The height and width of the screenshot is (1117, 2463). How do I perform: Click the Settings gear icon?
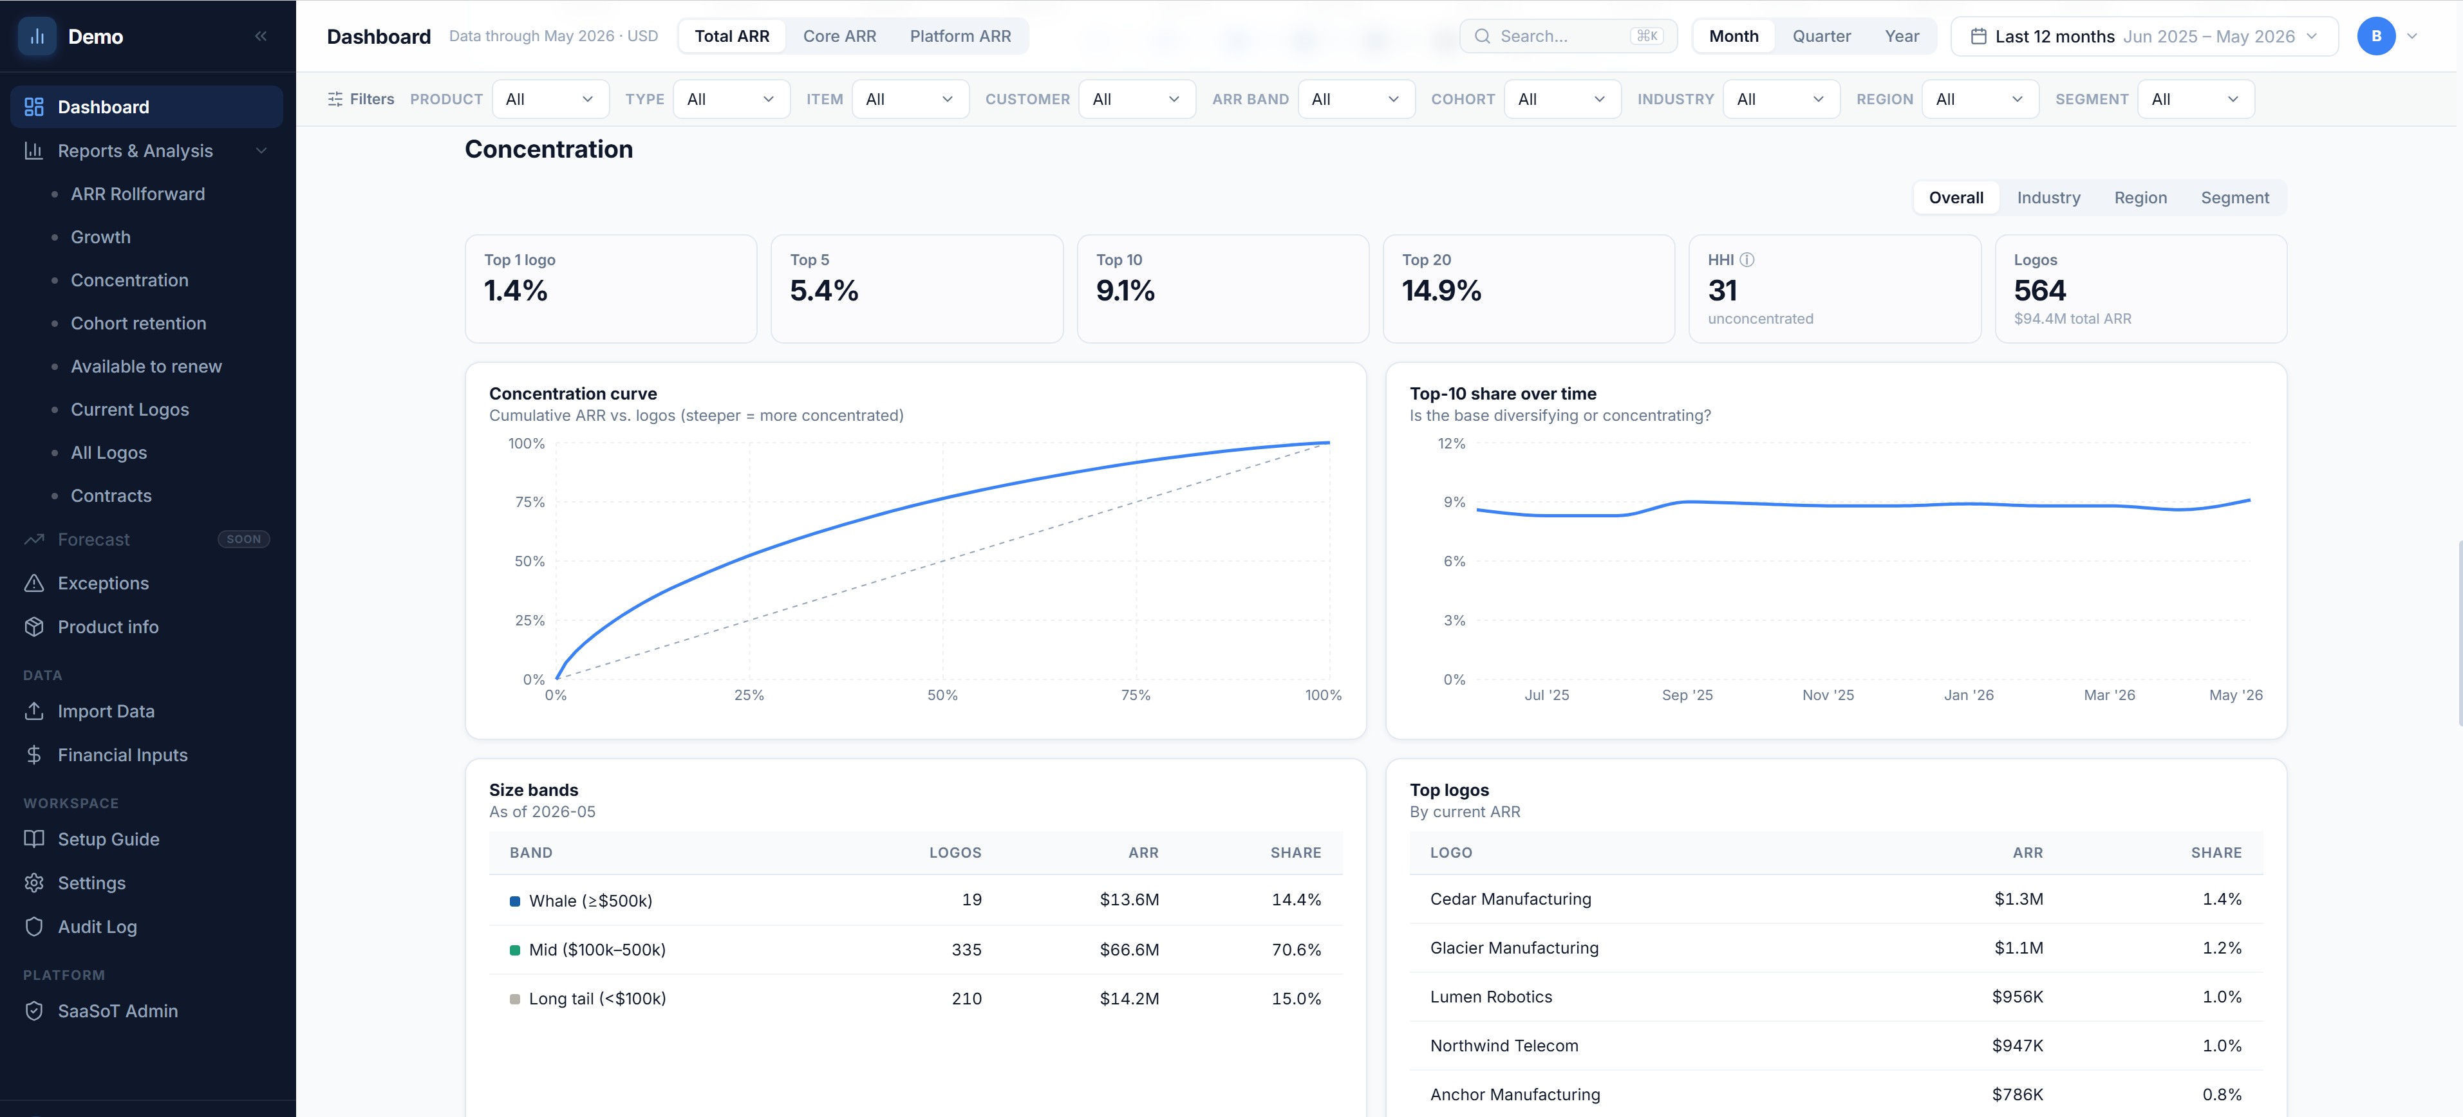tap(34, 883)
